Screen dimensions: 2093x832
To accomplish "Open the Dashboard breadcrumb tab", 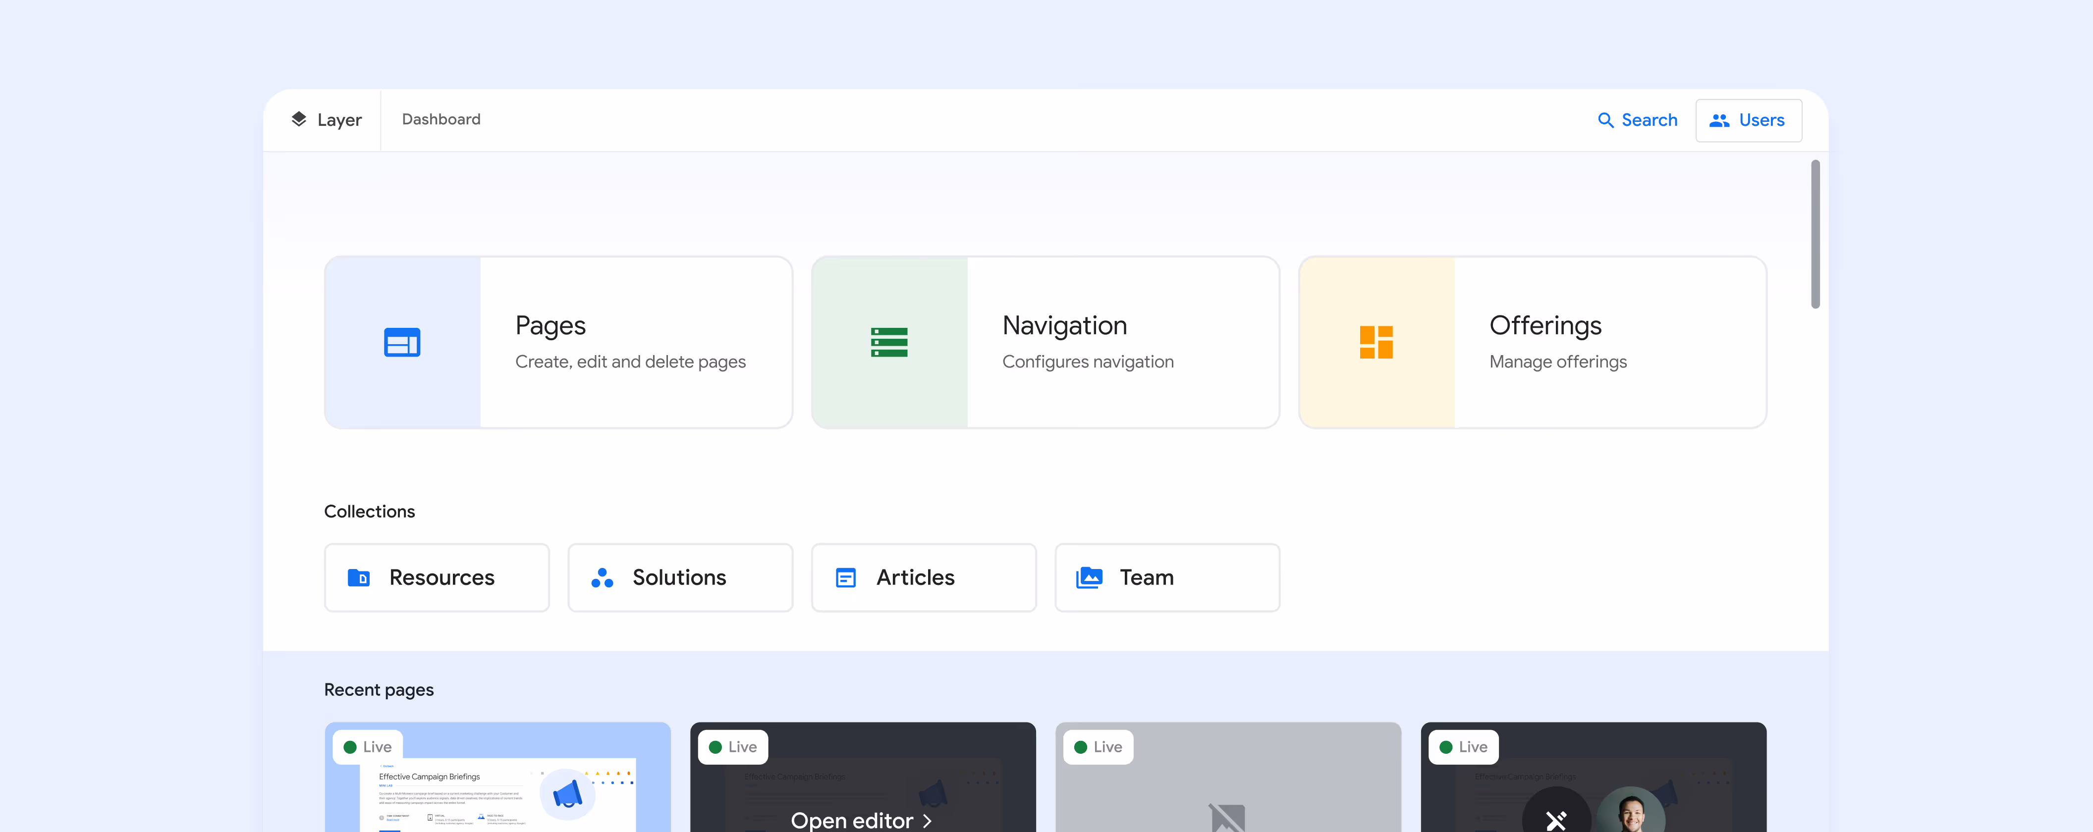I will click(x=441, y=119).
